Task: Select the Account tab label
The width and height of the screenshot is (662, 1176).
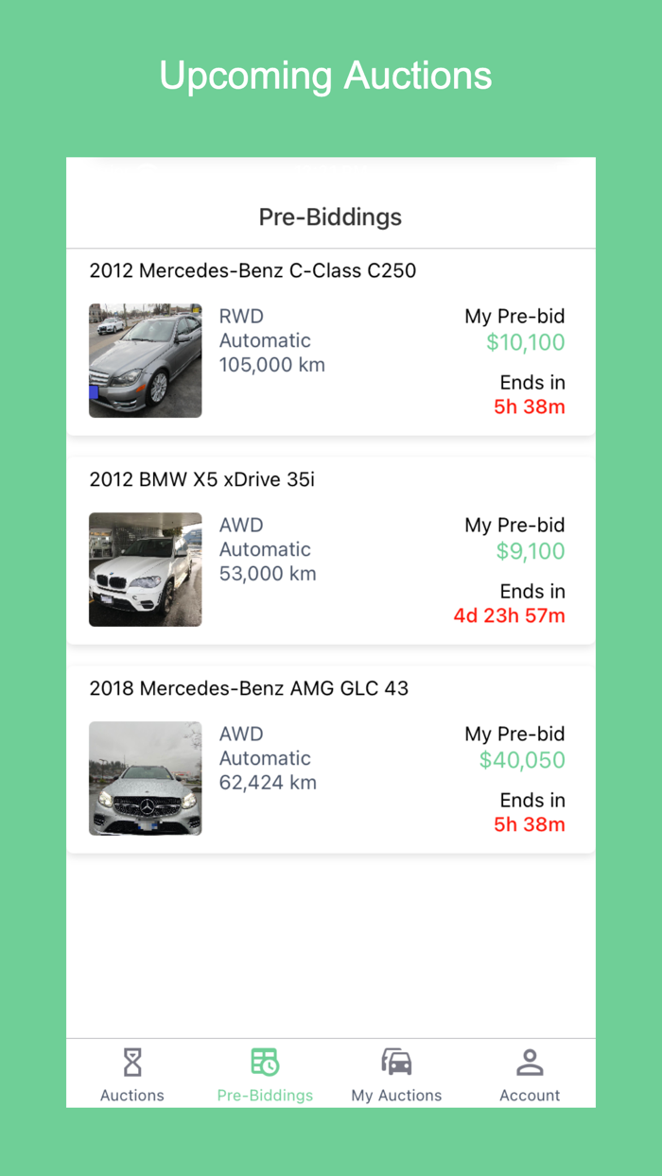Action: 530,1095
